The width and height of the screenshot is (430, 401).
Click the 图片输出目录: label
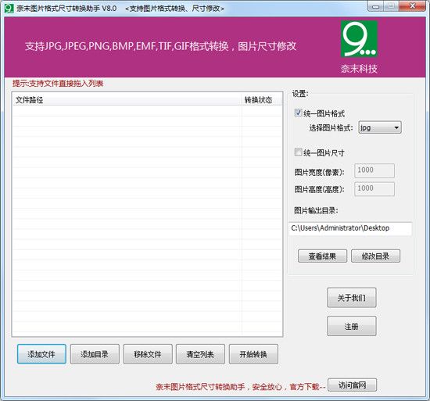click(x=316, y=210)
